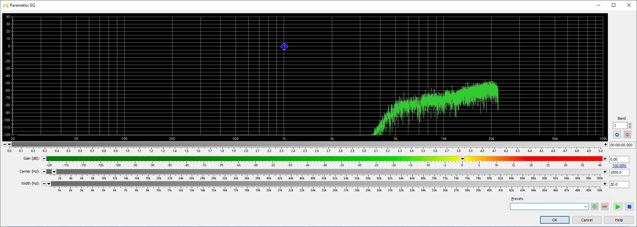Decrease the Band number with down arrow
637x227 pixels.
coord(630,127)
